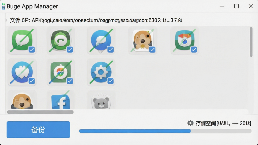Viewport: 258px width, 145px height.
Task: Select the green phone handset app icon
Action: tap(60, 40)
